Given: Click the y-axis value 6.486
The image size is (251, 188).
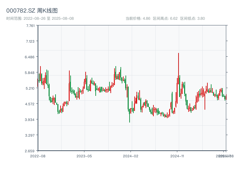Looking at the screenshot, I should 29,57.
